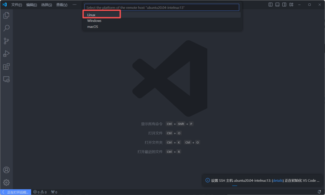The width and height of the screenshot is (325, 195).
Task: Open the Remote Explorer view
Action: pos(6,79)
